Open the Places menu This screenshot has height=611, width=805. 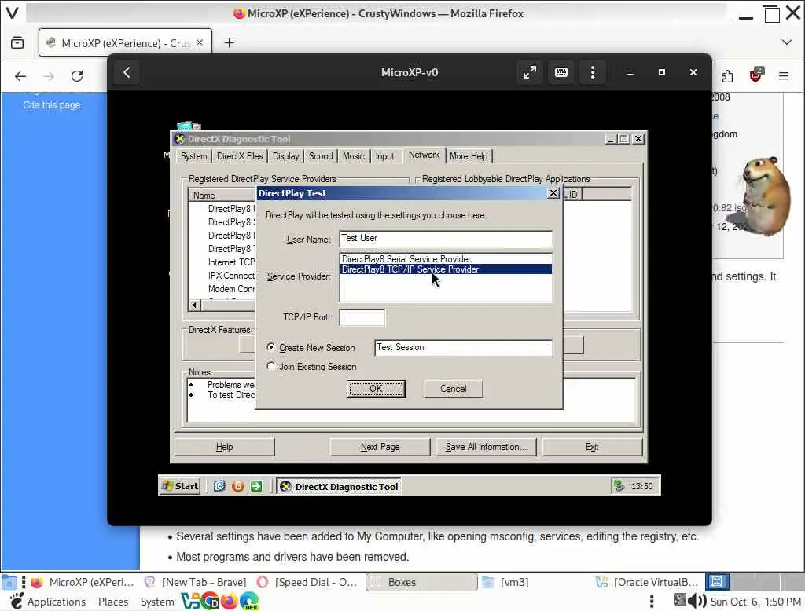[x=113, y=602]
